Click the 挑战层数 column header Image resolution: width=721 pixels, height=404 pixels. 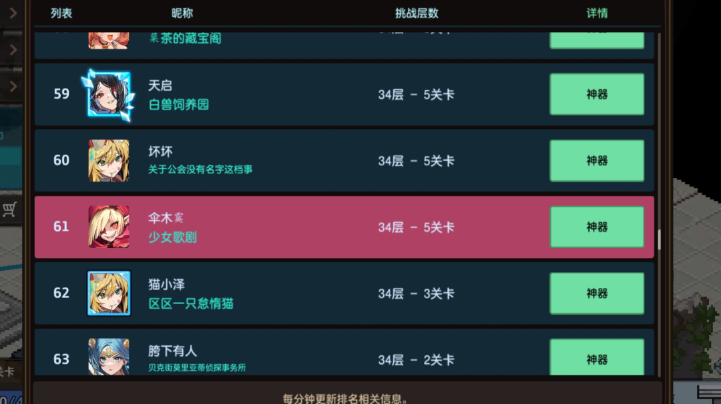click(417, 13)
